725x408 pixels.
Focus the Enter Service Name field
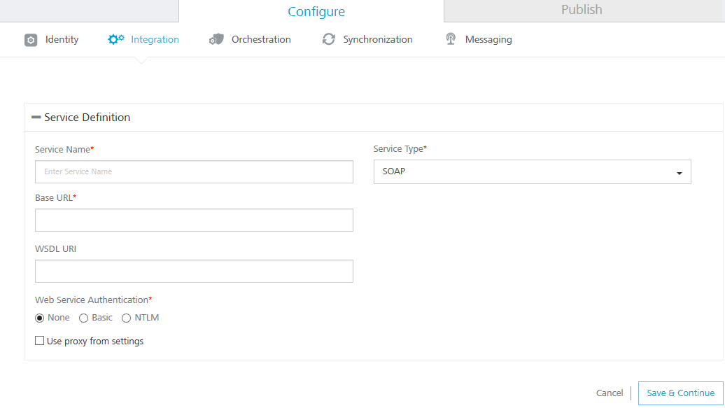coord(195,171)
